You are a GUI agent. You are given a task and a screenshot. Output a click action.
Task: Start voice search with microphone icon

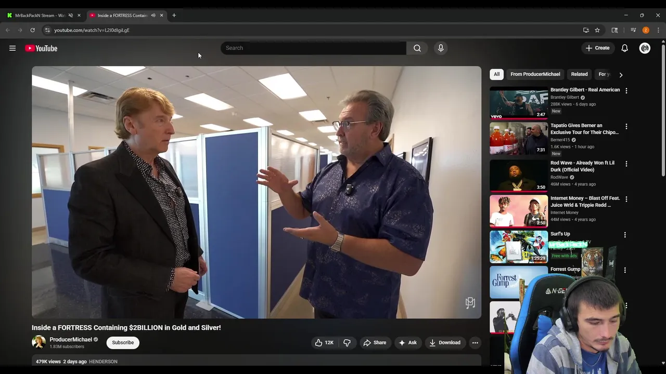441,48
